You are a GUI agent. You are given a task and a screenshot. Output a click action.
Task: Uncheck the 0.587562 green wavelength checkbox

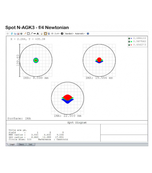pos(129,42)
